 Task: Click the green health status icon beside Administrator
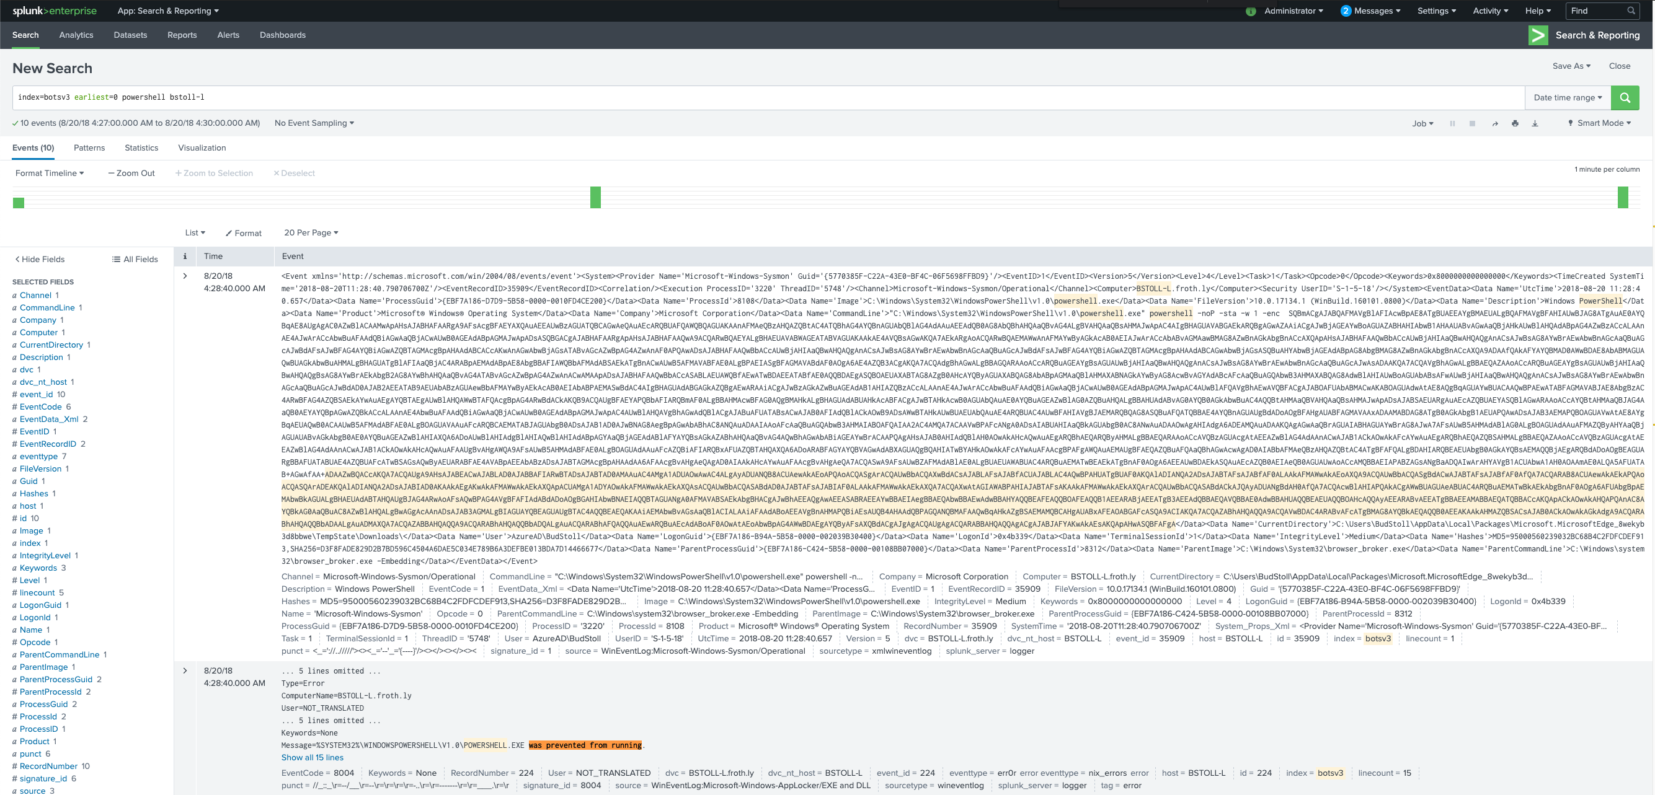(1250, 11)
